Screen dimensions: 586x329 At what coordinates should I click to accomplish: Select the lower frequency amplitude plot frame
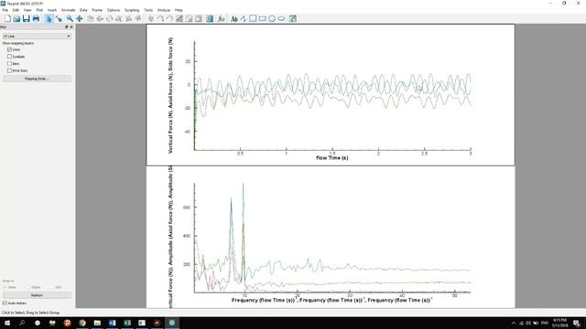pos(331,238)
